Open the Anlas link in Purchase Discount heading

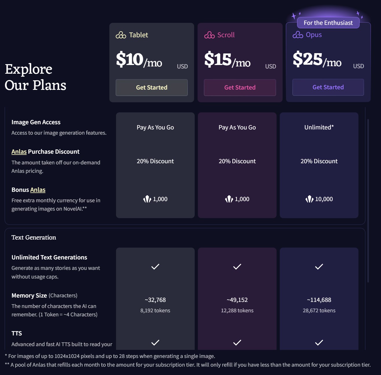(19, 152)
